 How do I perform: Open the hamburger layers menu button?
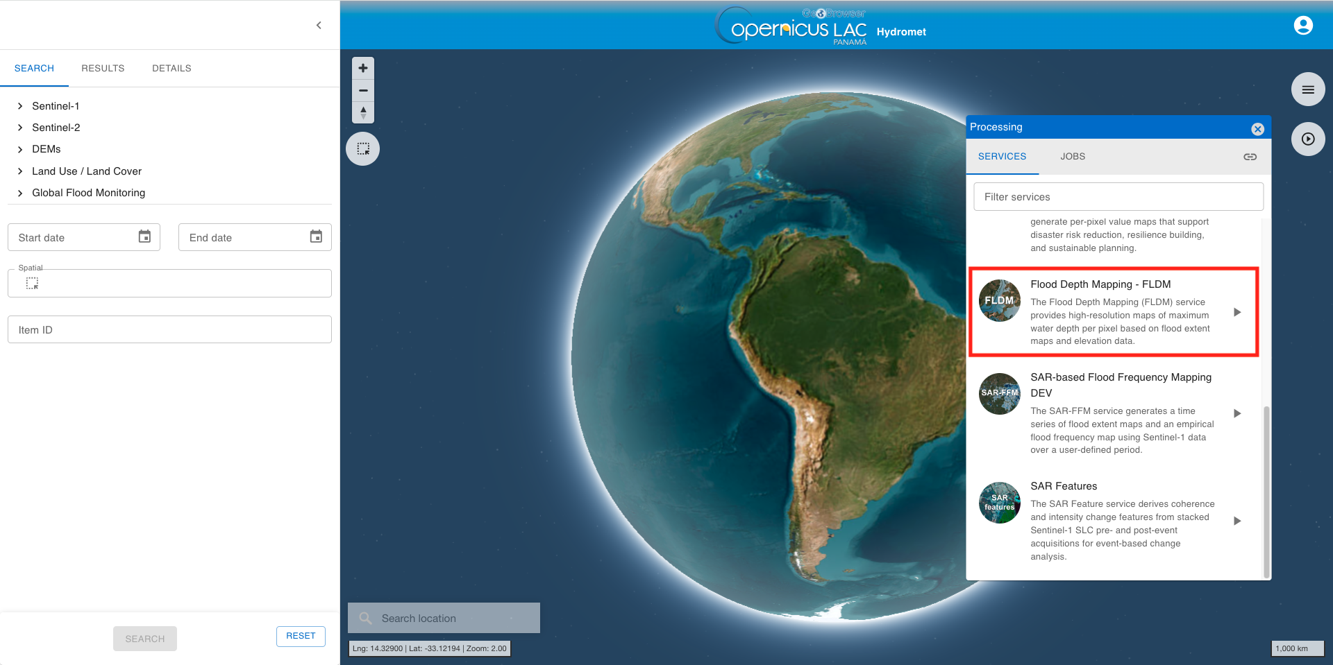(1307, 89)
